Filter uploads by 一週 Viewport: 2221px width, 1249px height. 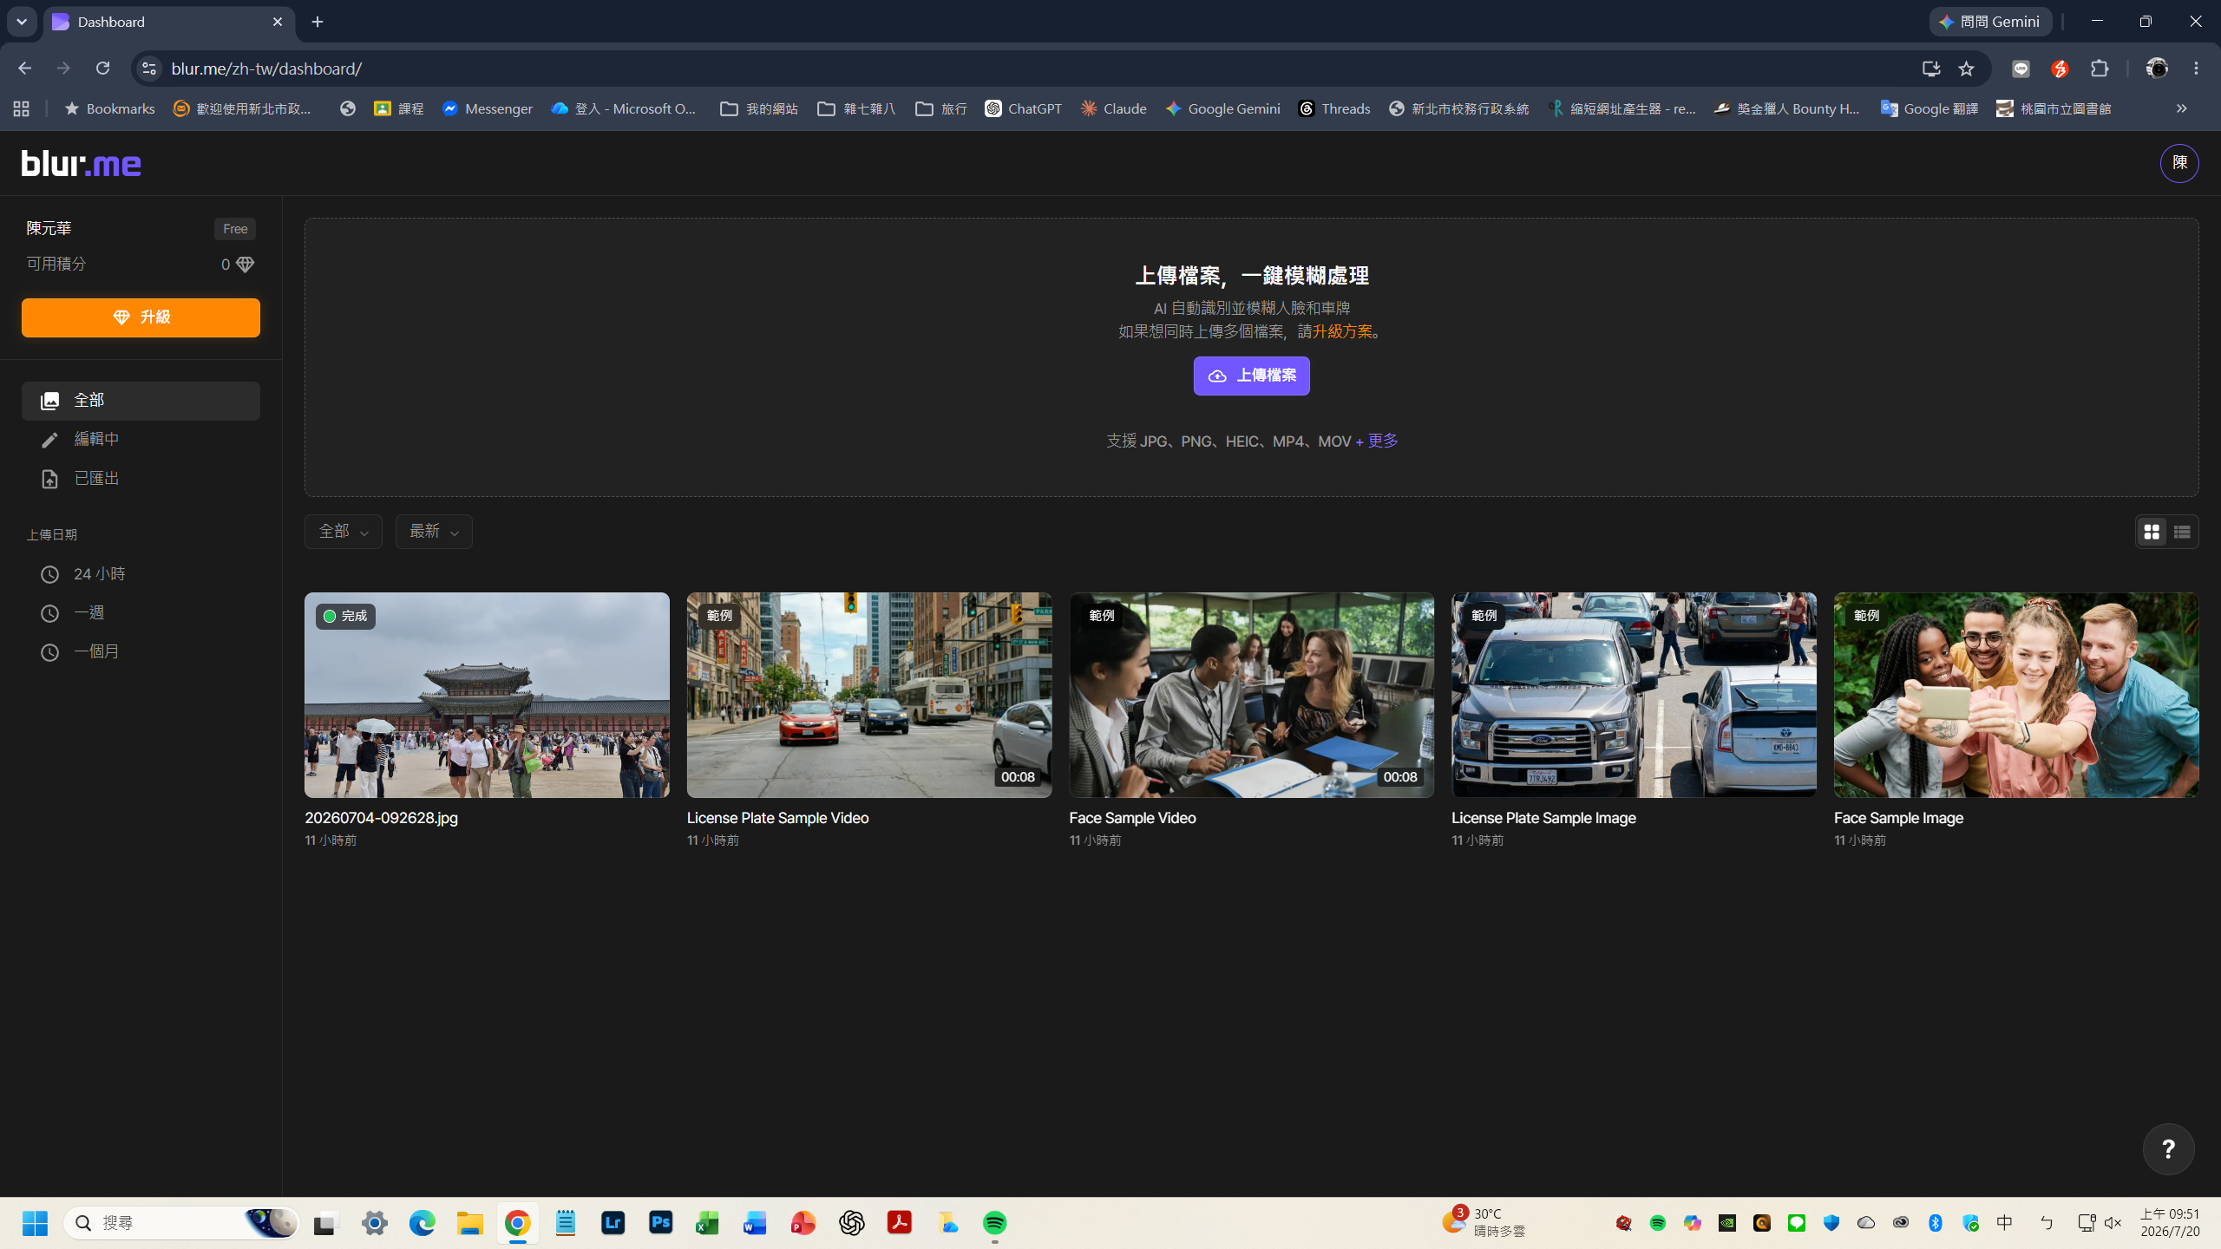(141, 613)
